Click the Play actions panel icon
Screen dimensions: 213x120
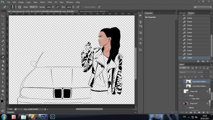[140, 16]
